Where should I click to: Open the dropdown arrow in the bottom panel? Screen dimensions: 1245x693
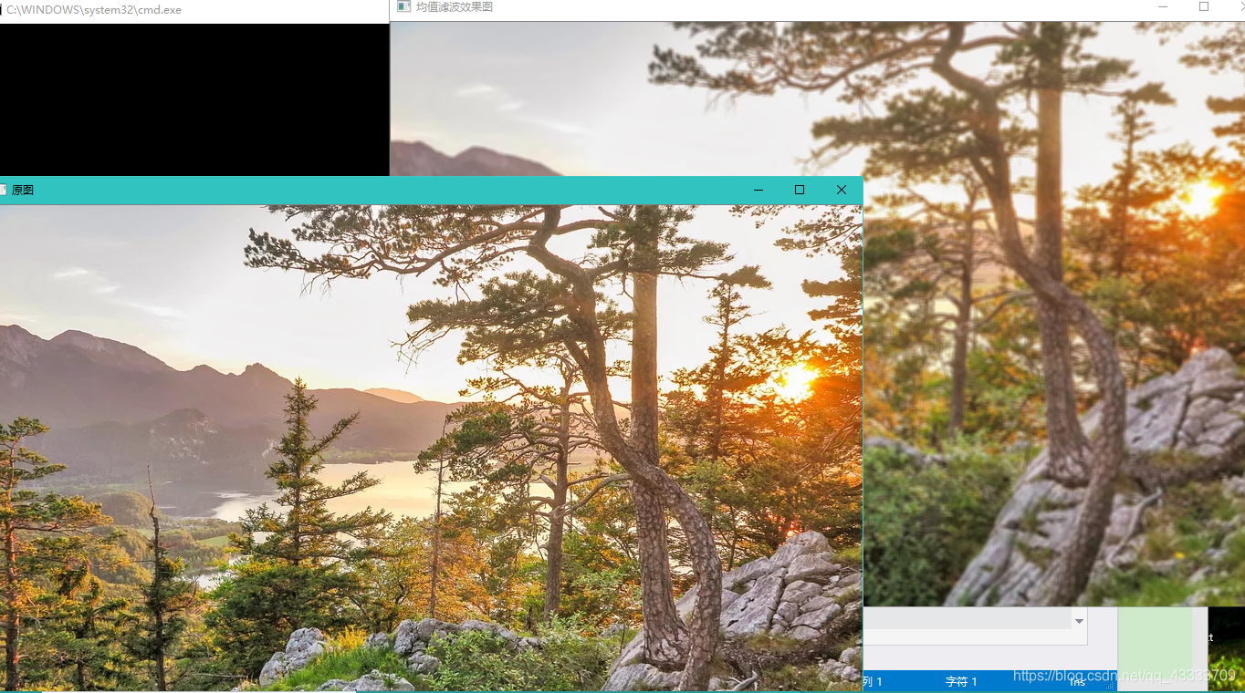click(1079, 621)
